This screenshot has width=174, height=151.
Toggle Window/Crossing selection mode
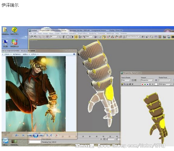pyautogui.click(x=72, y=37)
